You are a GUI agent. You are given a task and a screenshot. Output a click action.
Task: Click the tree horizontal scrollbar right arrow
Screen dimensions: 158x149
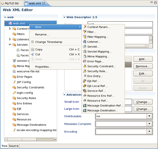[x=55, y=139]
